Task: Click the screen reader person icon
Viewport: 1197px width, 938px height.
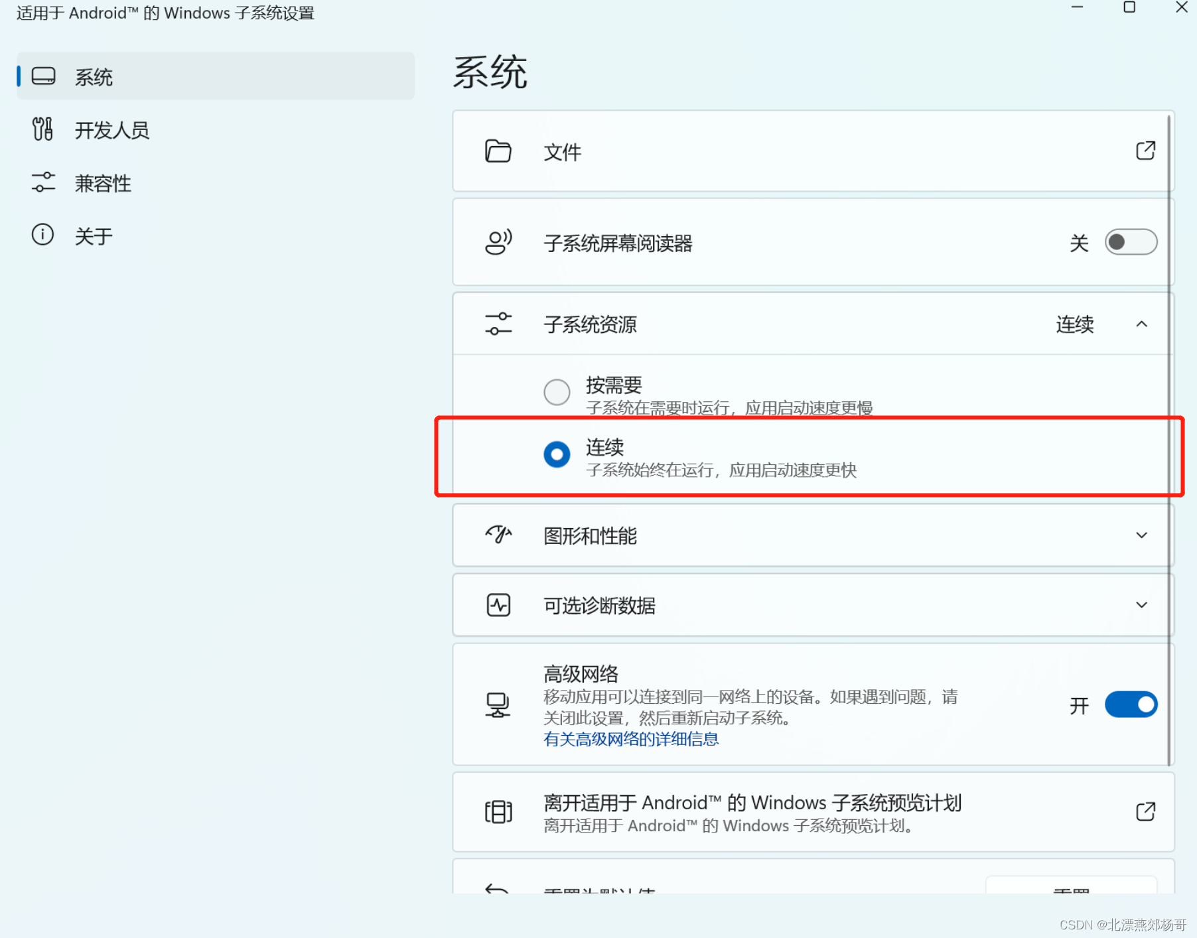Action: (x=498, y=242)
